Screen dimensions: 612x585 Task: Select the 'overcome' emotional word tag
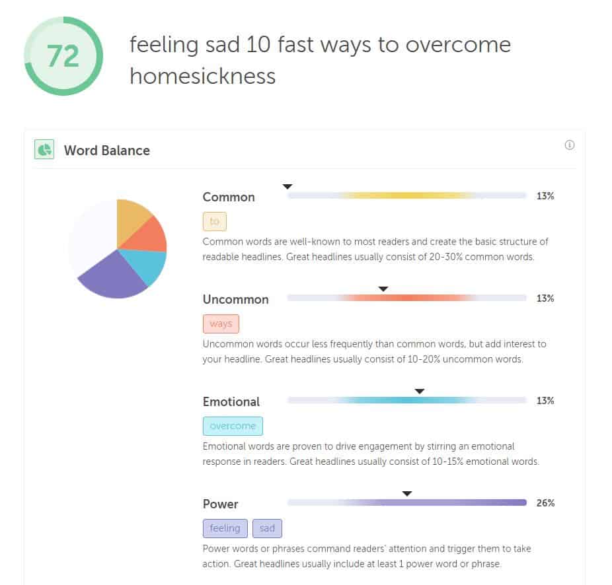[233, 426]
